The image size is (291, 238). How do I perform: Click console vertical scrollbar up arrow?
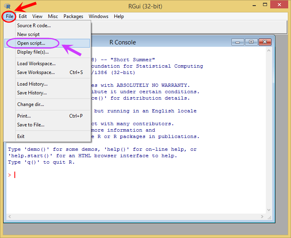(x=269, y=50)
